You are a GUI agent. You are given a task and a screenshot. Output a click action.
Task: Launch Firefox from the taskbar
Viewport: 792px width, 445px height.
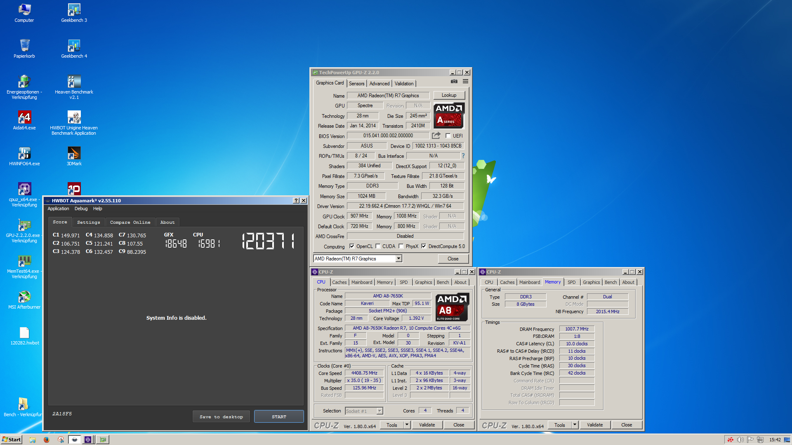point(47,440)
